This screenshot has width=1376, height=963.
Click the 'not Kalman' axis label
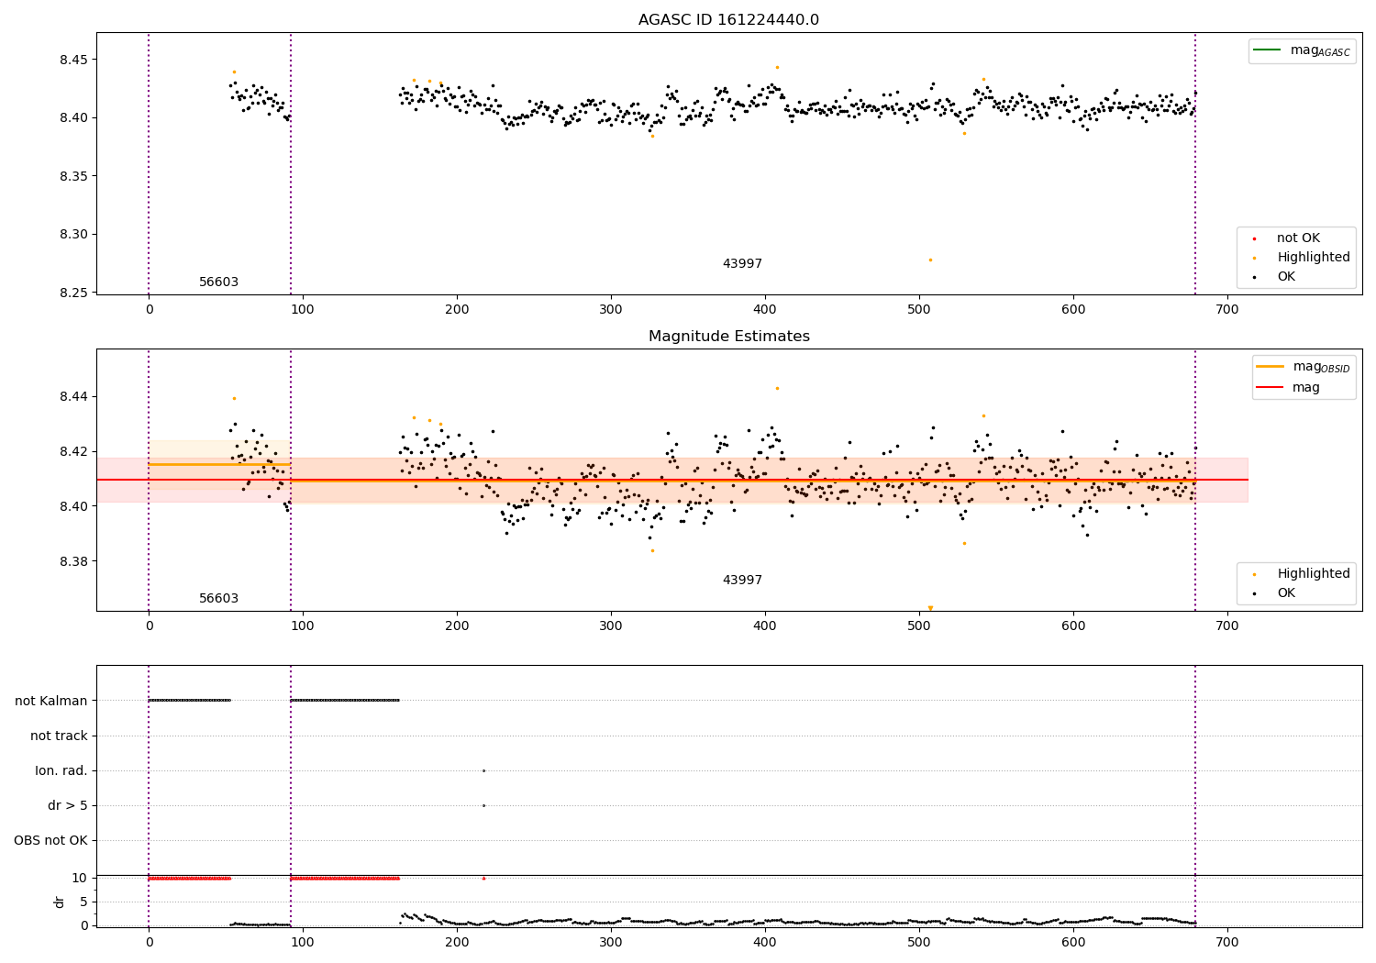pos(51,701)
